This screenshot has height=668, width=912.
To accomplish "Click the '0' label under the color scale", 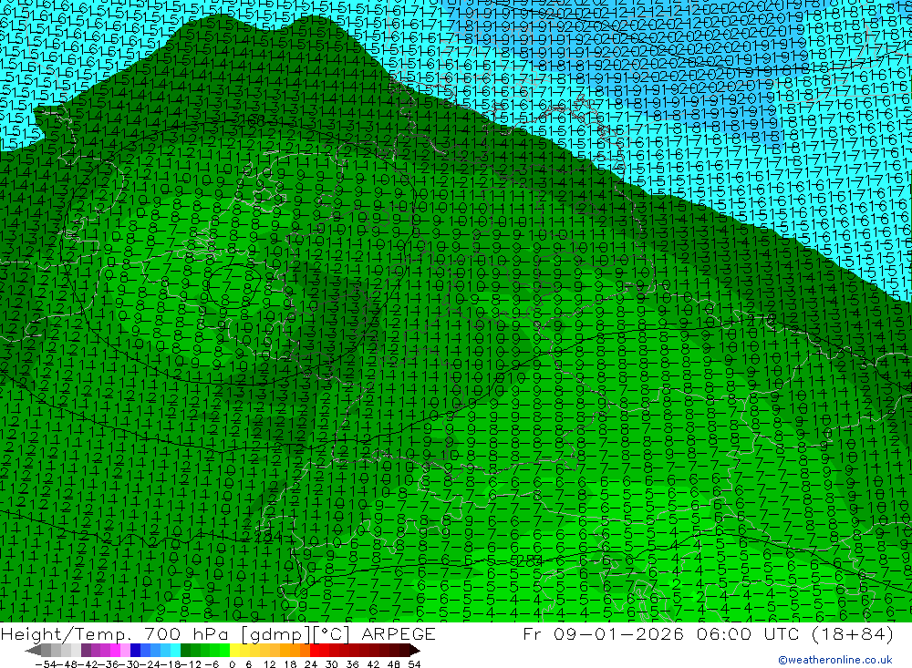I will 232,664.
